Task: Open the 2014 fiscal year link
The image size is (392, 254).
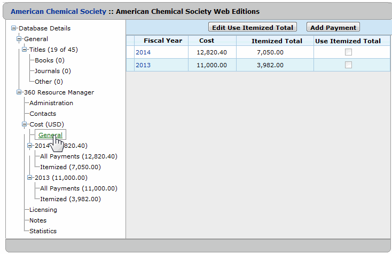Action: [x=143, y=52]
